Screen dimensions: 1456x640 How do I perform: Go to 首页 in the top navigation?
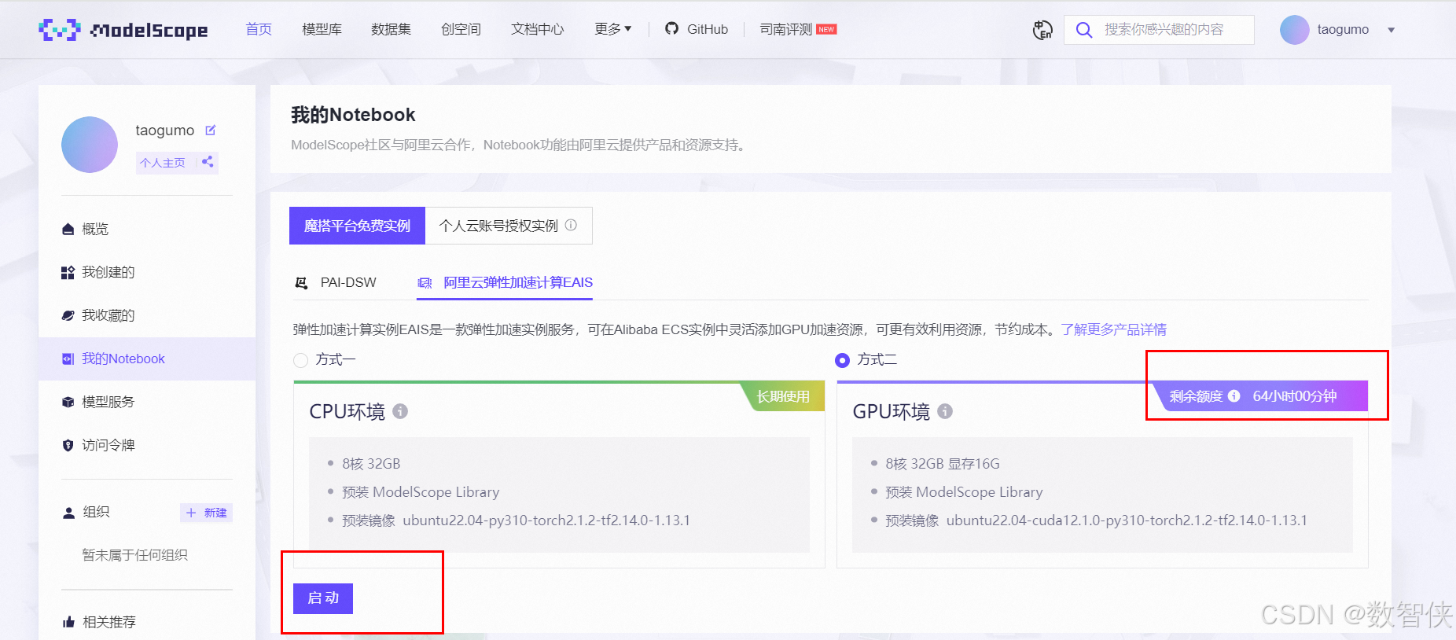point(259,29)
